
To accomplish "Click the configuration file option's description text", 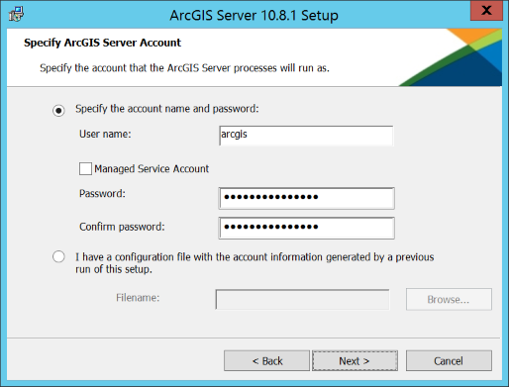I will 254,263.
